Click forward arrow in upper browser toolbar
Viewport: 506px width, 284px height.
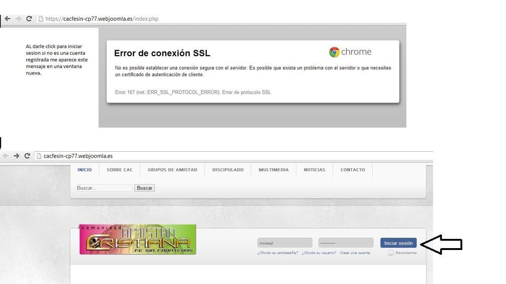[x=18, y=19]
